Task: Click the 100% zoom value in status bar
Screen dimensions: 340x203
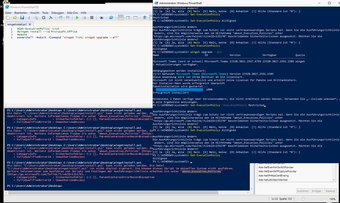Action: pyautogui.click(x=333, y=199)
